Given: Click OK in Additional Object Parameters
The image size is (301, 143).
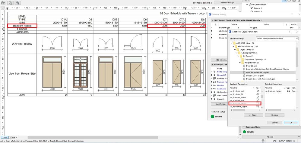Looking at the screenshot, I should (x=290, y=123).
